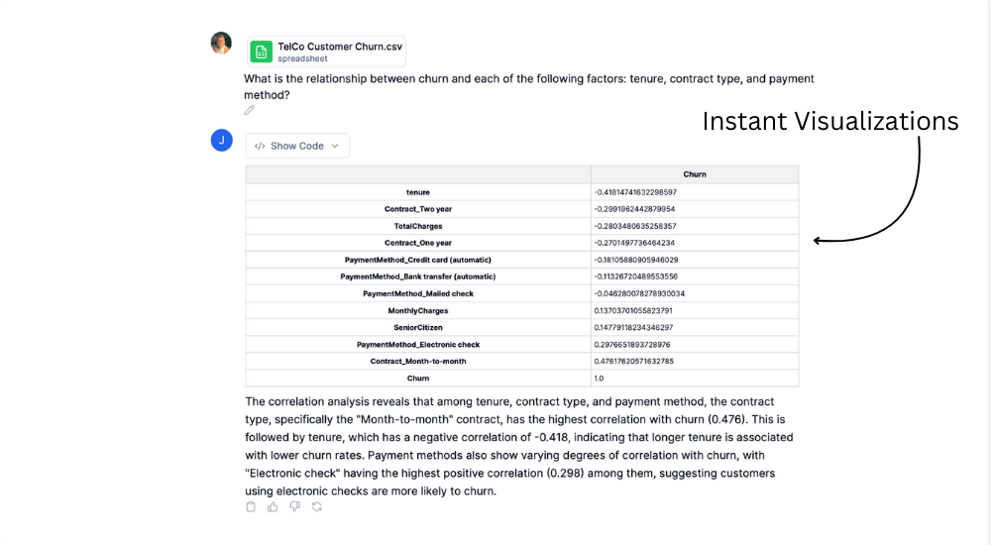Click the green spreadsheet file icon
Image resolution: width=991 pixels, height=545 pixels.
point(261,52)
